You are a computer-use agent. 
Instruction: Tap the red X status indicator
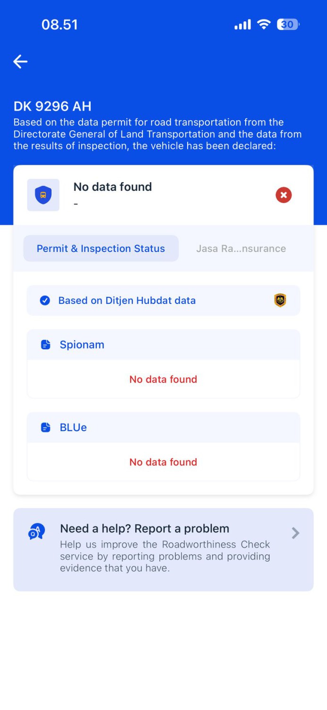coord(284,195)
